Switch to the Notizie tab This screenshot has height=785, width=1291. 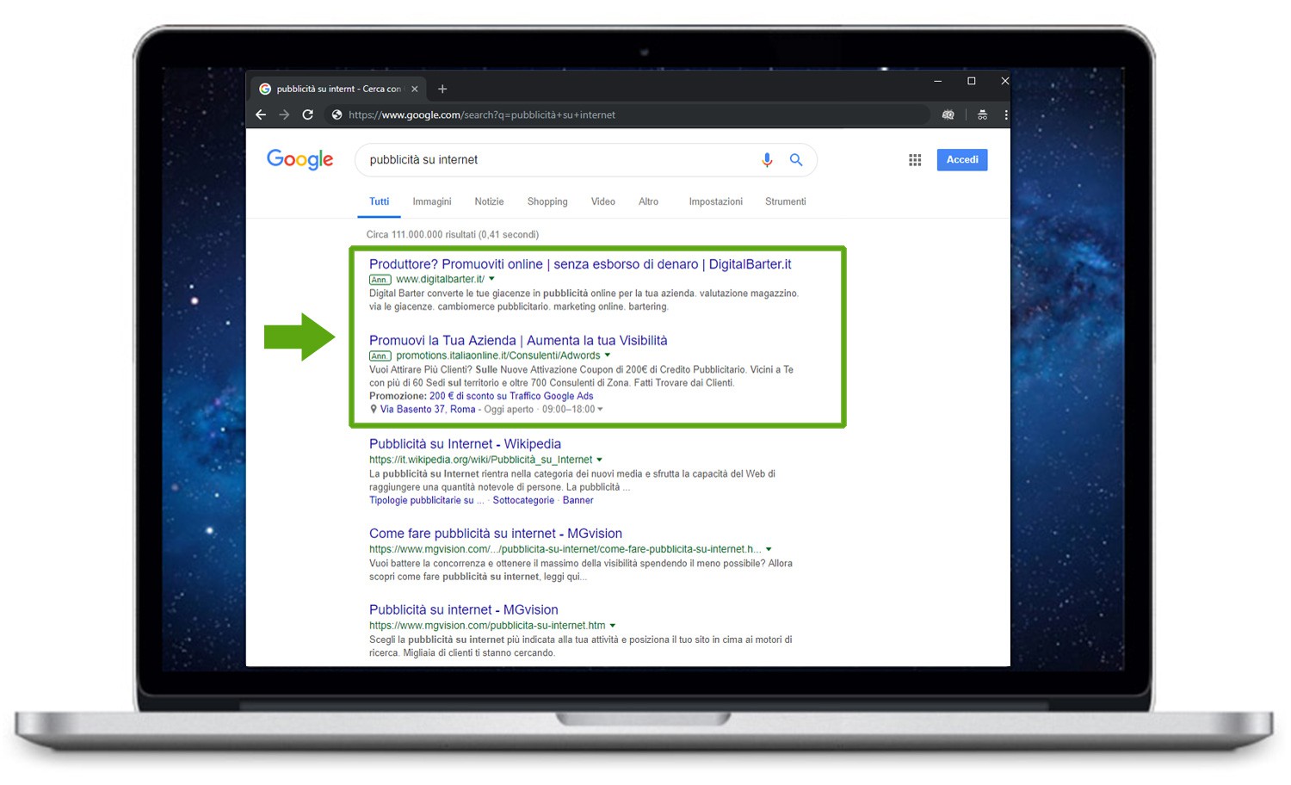tap(489, 201)
